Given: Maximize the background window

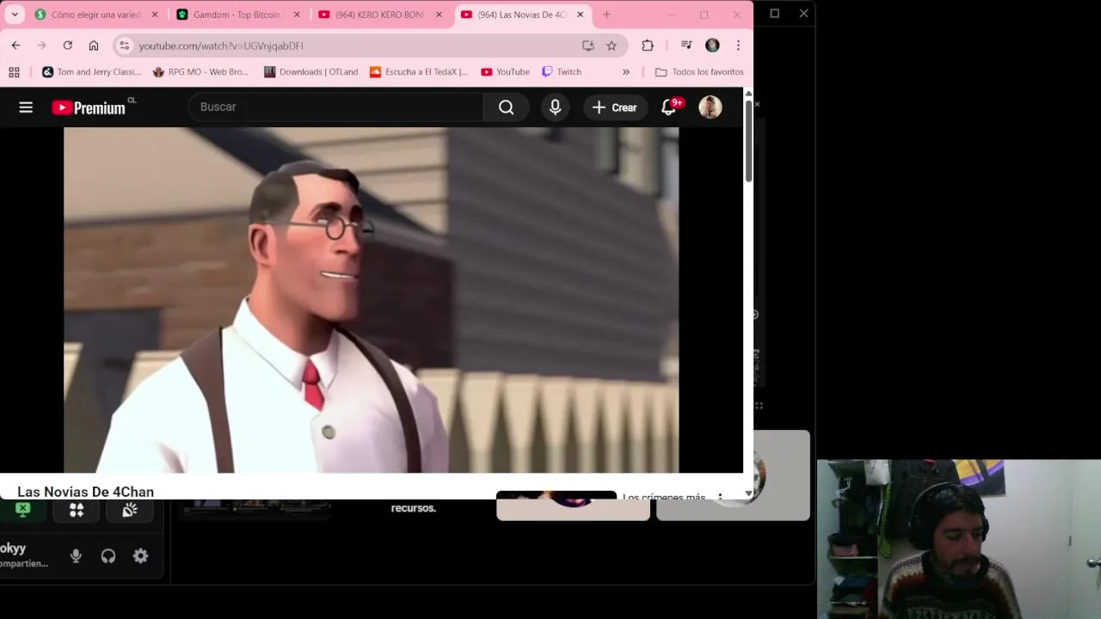Looking at the screenshot, I should tap(774, 14).
